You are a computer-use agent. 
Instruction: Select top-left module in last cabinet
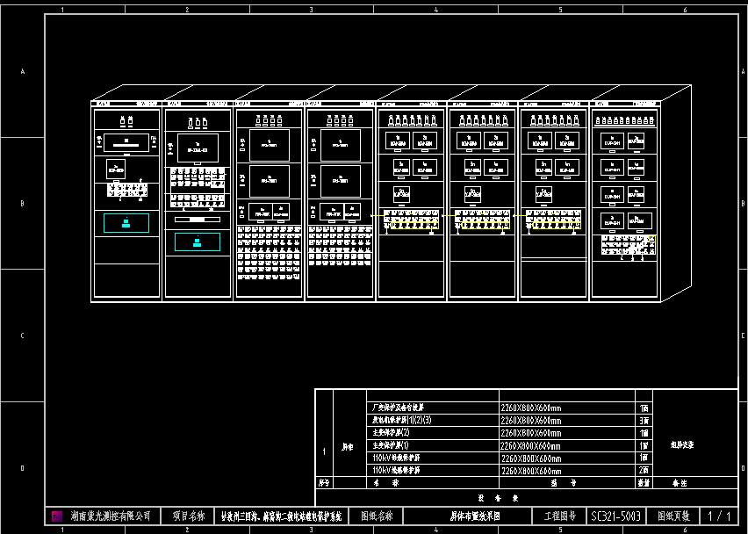click(x=612, y=141)
